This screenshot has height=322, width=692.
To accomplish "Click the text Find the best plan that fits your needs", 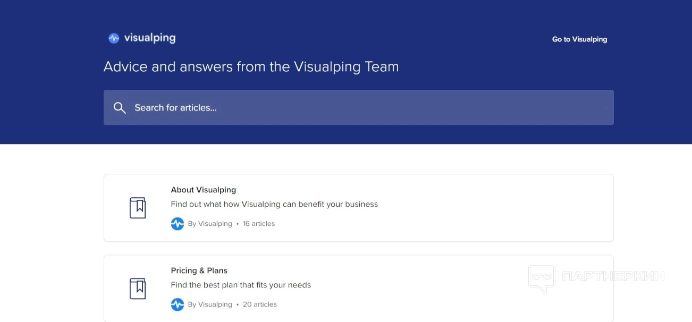I will (x=241, y=285).
